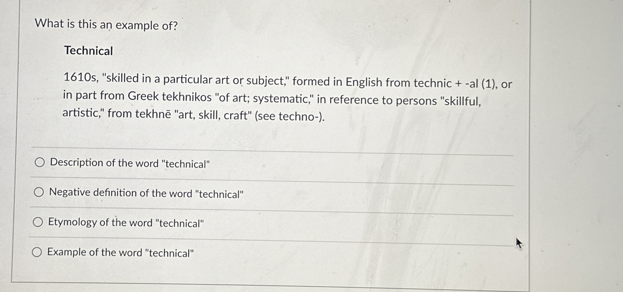
Task: Click the "Description of the word" answer label
Action: 130,163
